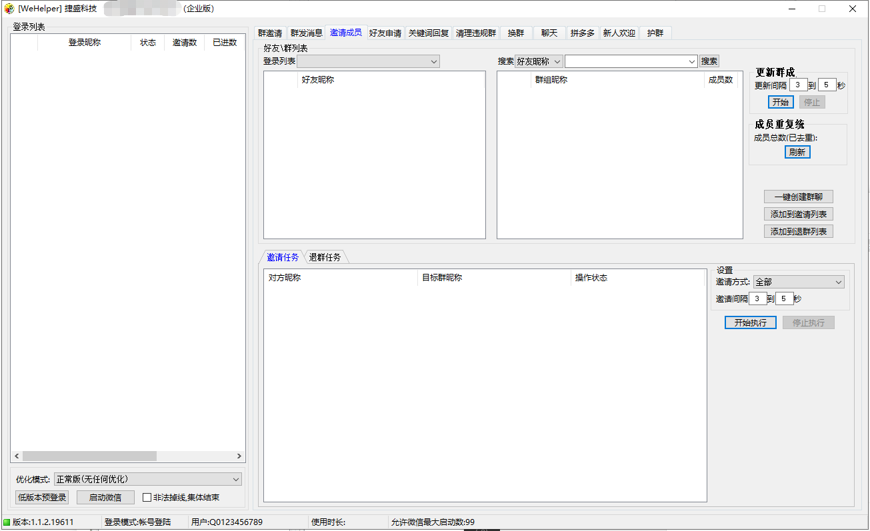Select the 退群任务 tab
Screen dimensions: 870x531
click(325, 258)
